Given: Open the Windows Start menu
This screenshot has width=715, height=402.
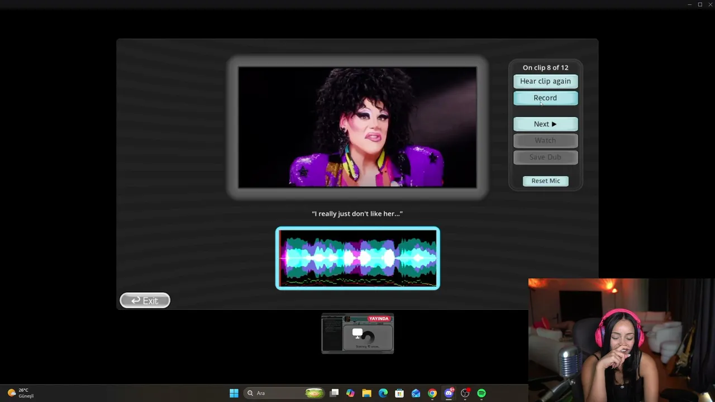Looking at the screenshot, I should click(x=234, y=393).
